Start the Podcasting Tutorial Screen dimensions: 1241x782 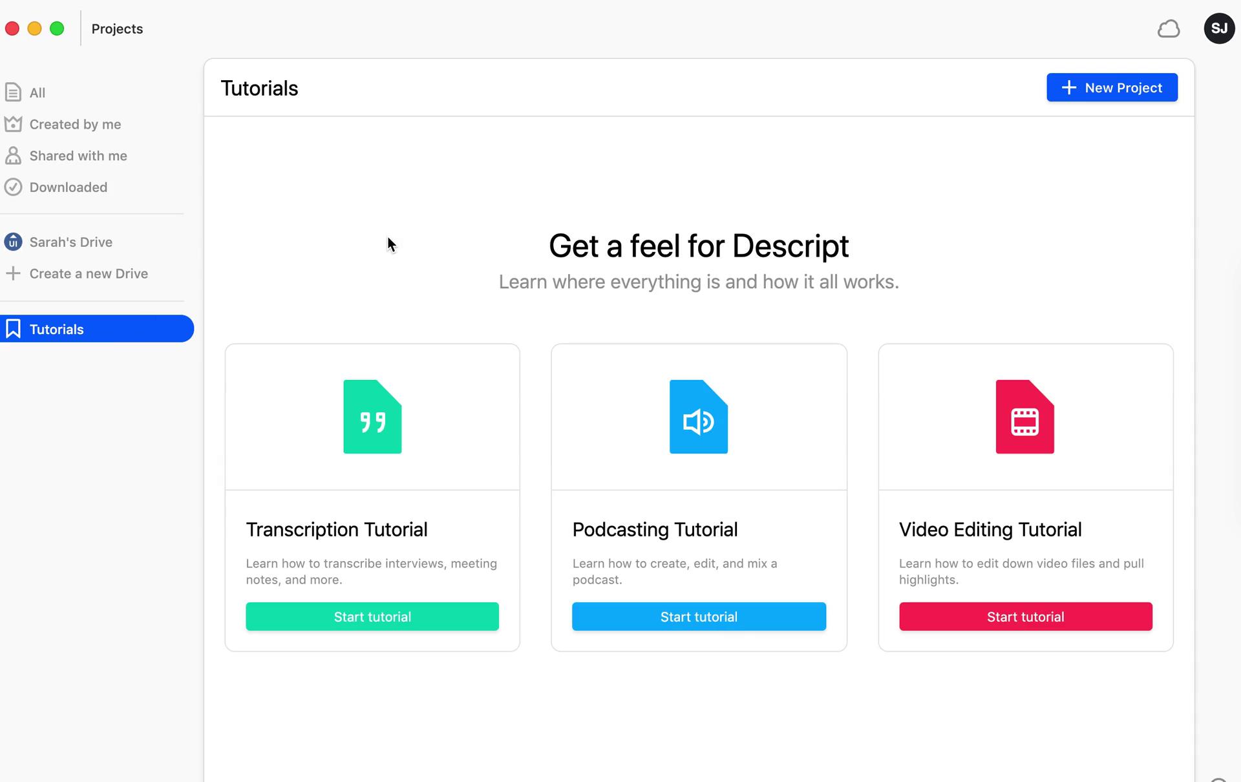coord(699,617)
